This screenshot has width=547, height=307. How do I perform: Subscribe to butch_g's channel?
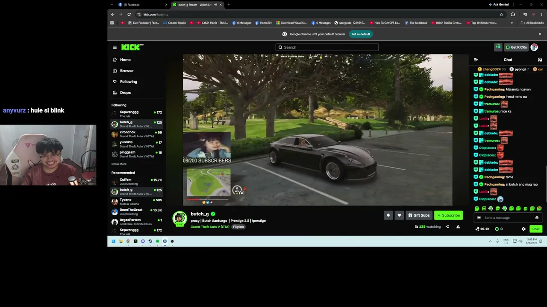pyautogui.click(x=448, y=215)
